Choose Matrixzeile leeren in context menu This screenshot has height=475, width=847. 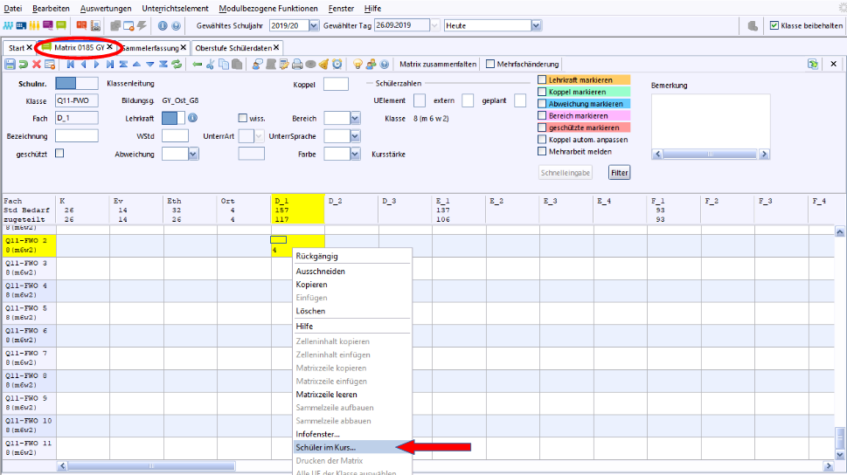353,394
